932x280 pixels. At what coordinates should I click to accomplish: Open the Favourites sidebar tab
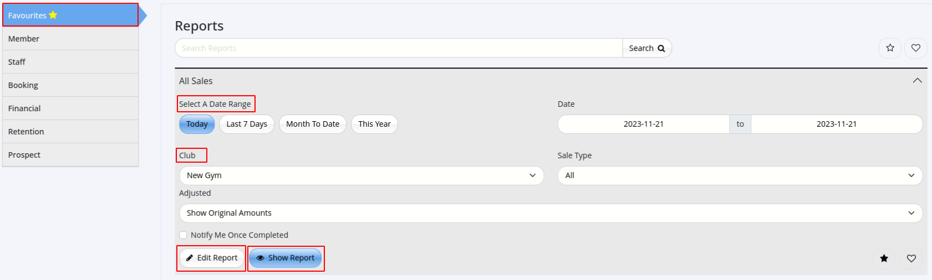(70, 15)
